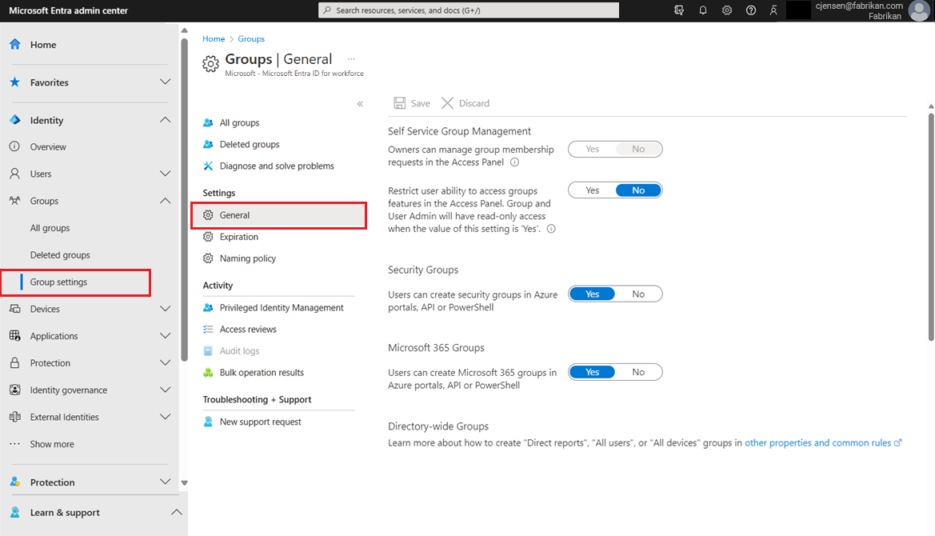Viewport: 935px width, 536px height.
Task: Open the notifications bell icon
Action: [x=702, y=10]
